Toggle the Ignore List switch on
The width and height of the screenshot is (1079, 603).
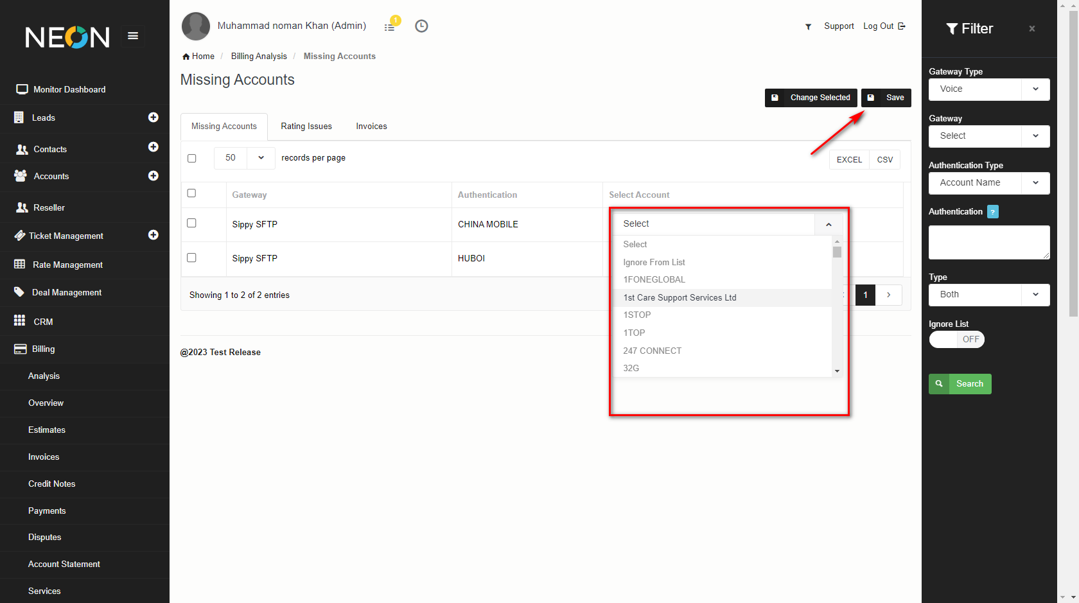pyautogui.click(x=956, y=339)
